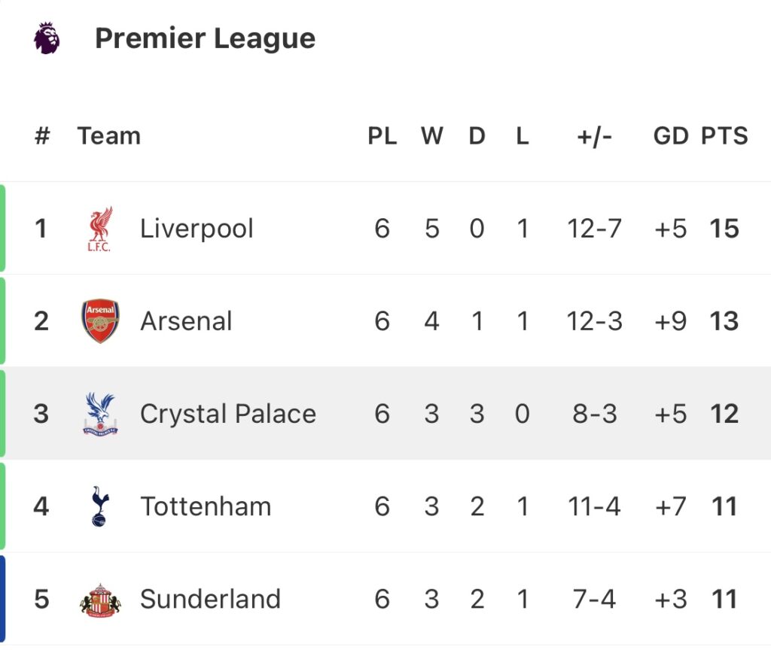Screen dimensions: 771x650
Task: Click the green indicator beside Liverpool
Action: coord(3,229)
